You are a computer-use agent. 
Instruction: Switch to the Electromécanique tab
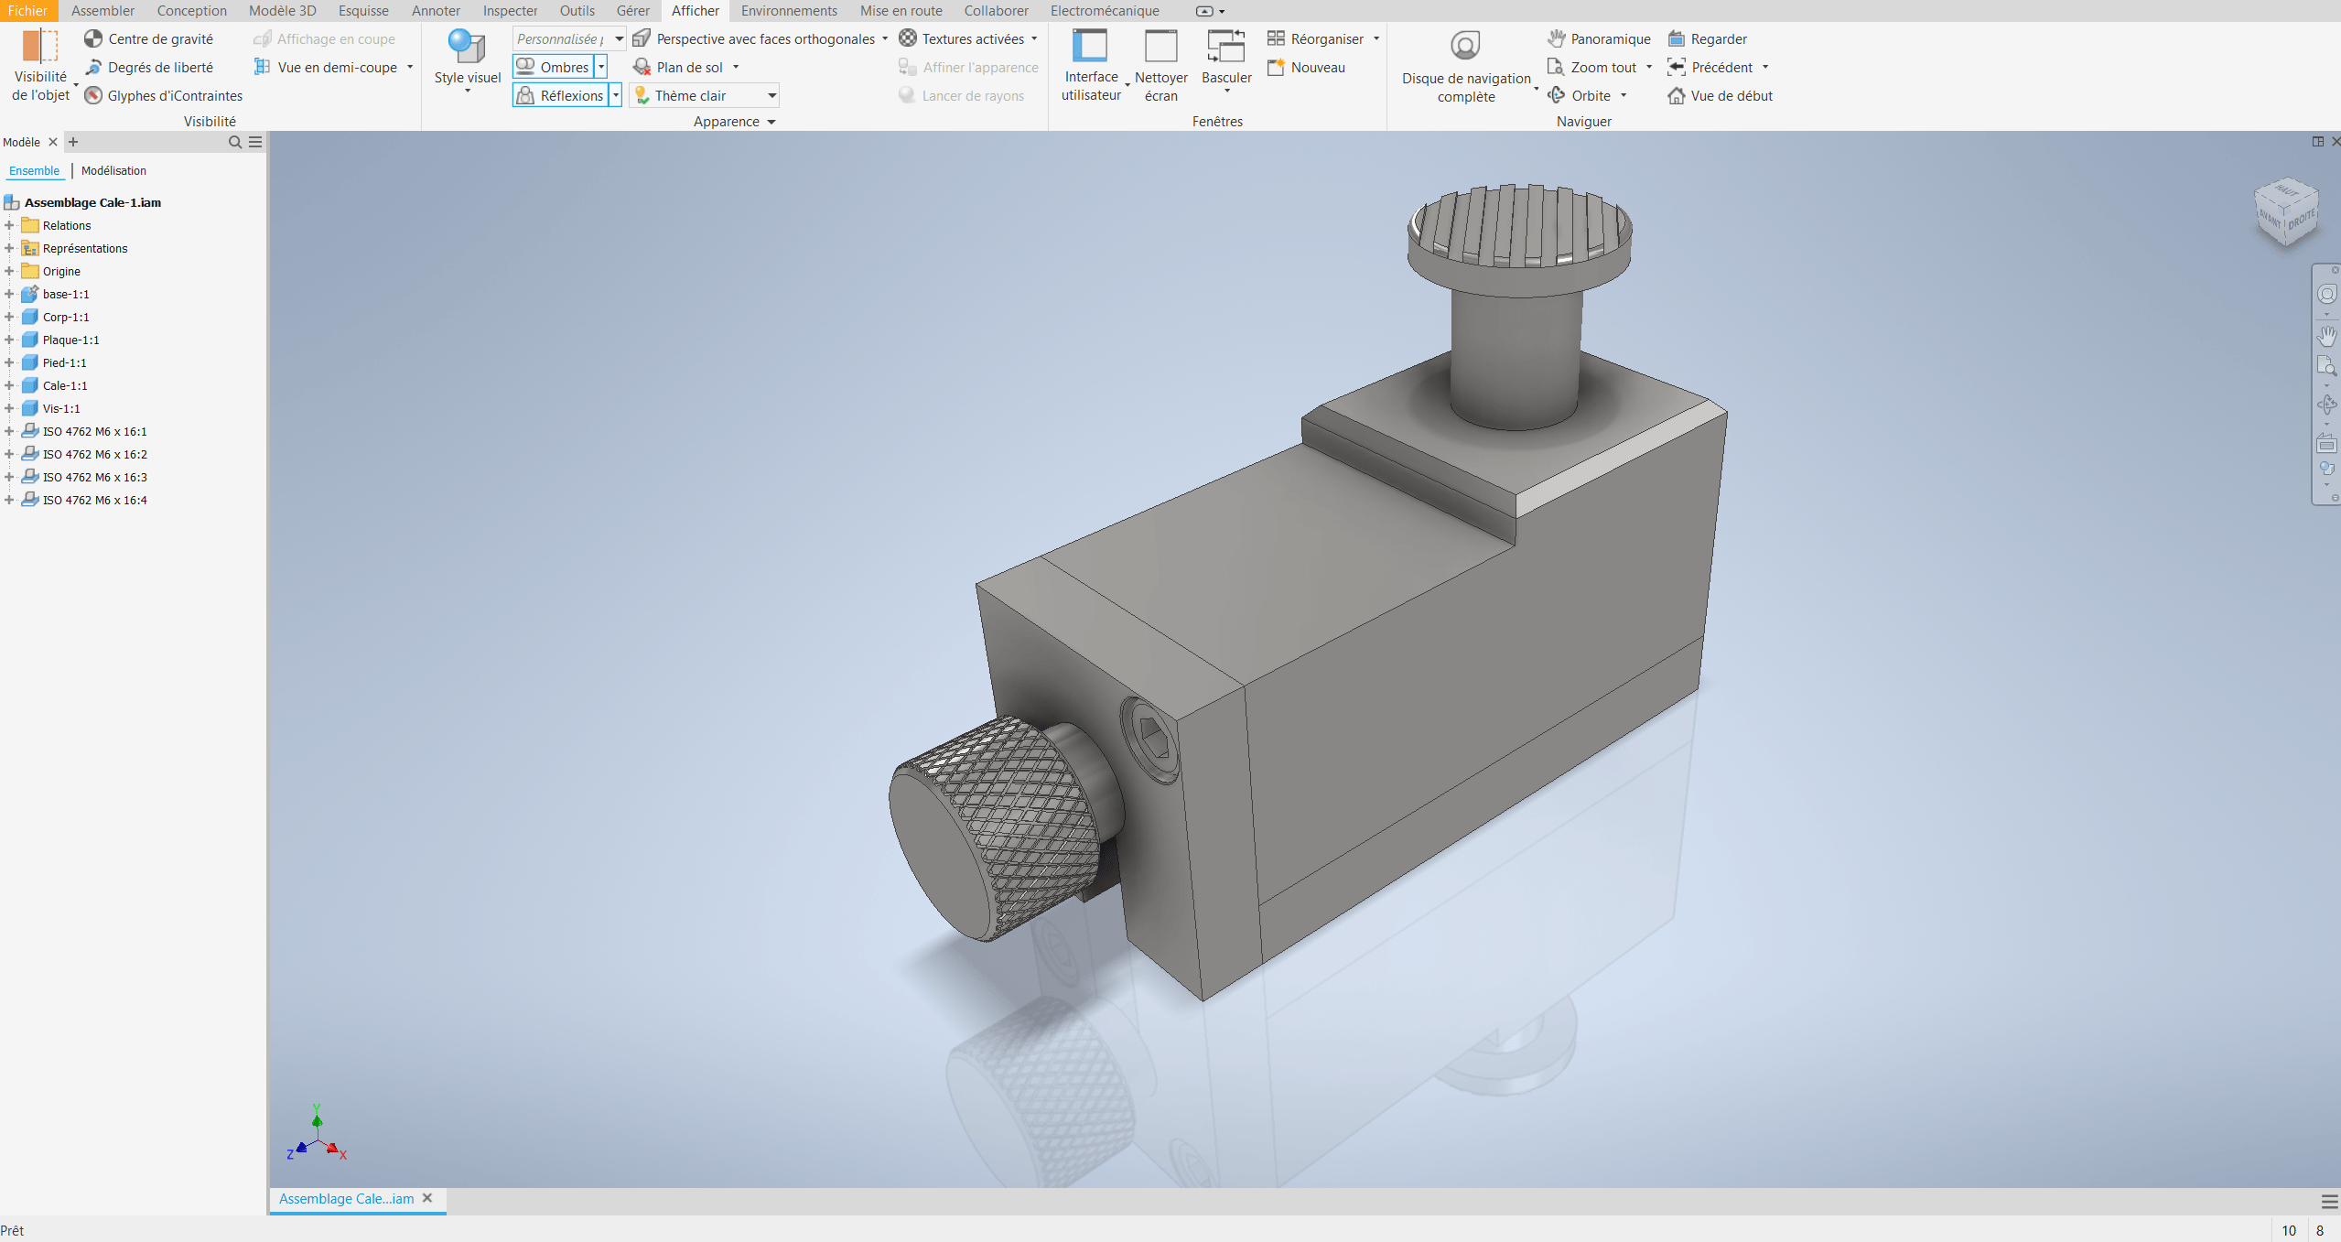click(1105, 10)
